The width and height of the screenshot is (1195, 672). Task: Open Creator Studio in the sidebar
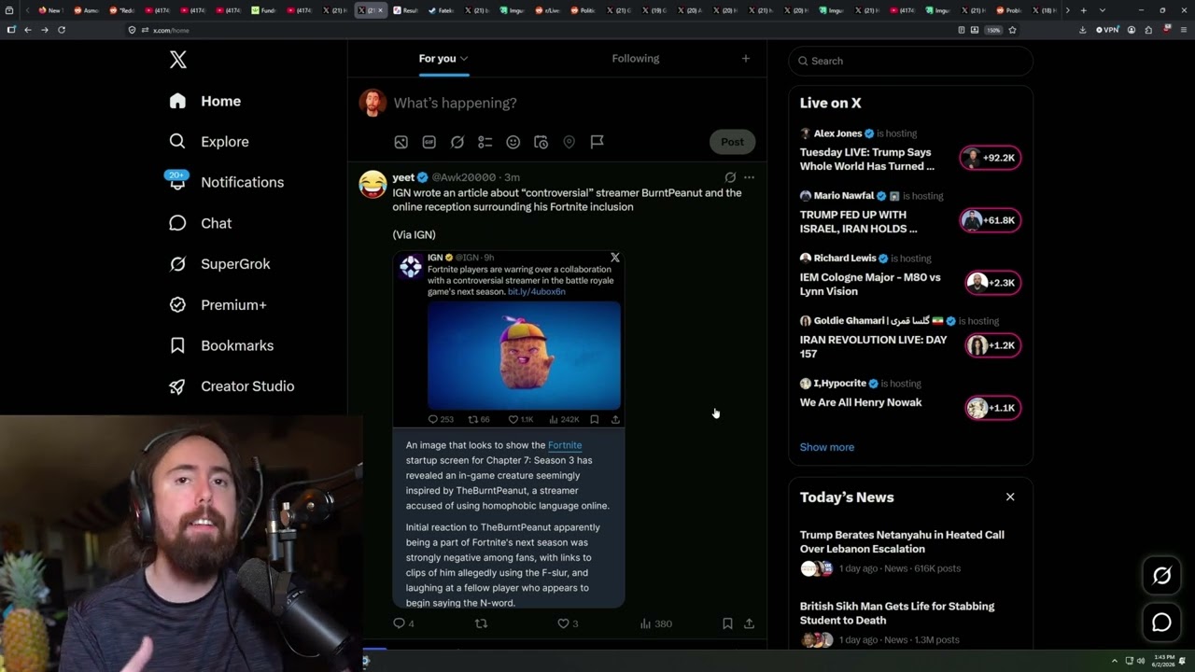[x=232, y=386]
